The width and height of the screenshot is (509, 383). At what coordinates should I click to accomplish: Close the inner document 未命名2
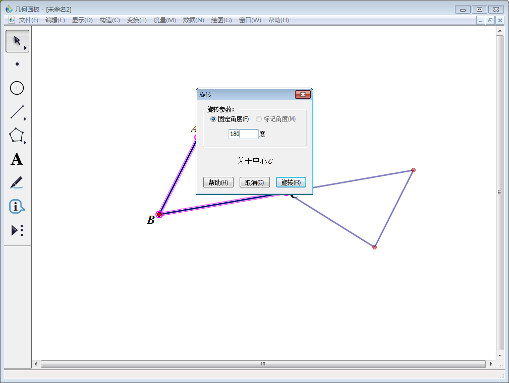(500, 21)
